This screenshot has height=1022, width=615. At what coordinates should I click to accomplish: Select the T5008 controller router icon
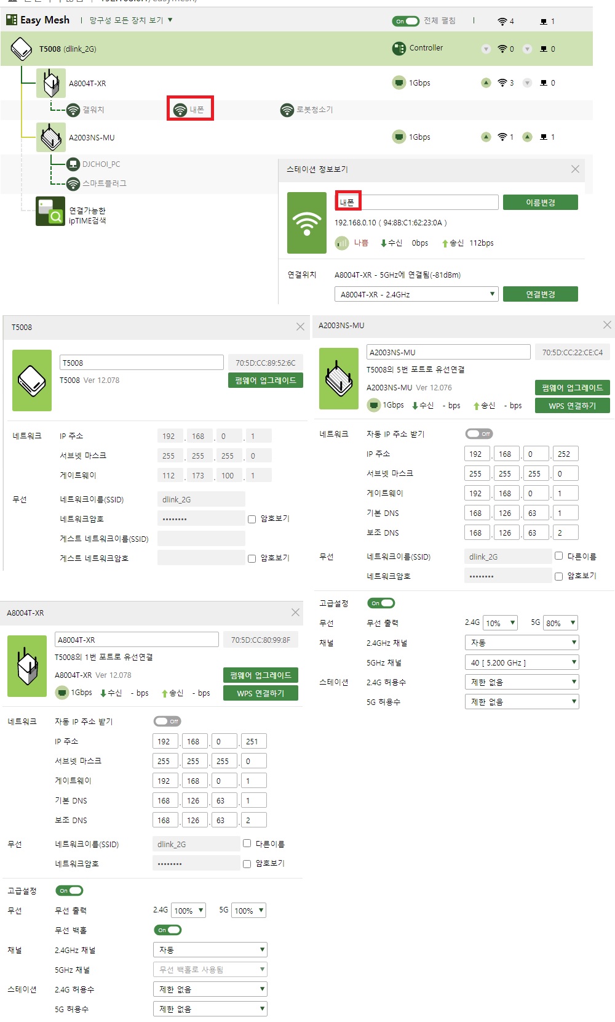pos(22,49)
